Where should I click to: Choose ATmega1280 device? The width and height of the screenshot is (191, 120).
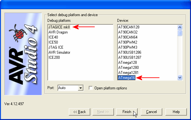coord(128,68)
